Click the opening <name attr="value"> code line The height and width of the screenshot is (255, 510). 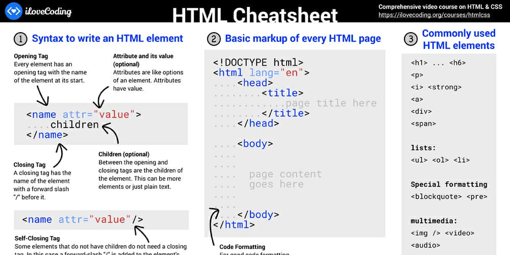(84, 114)
